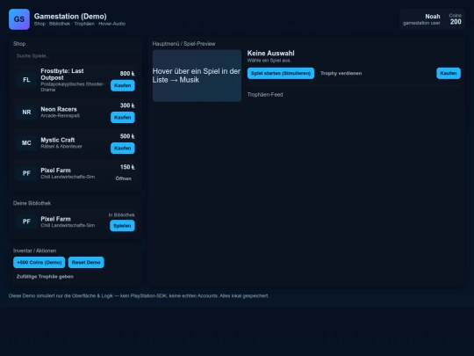Buy Neon Racers with its Kaufen button

(x=122, y=117)
